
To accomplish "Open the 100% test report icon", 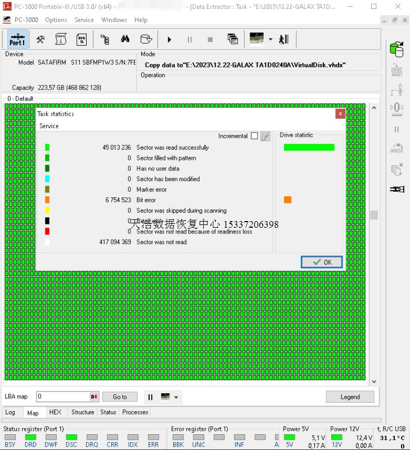I will [x=82, y=39].
